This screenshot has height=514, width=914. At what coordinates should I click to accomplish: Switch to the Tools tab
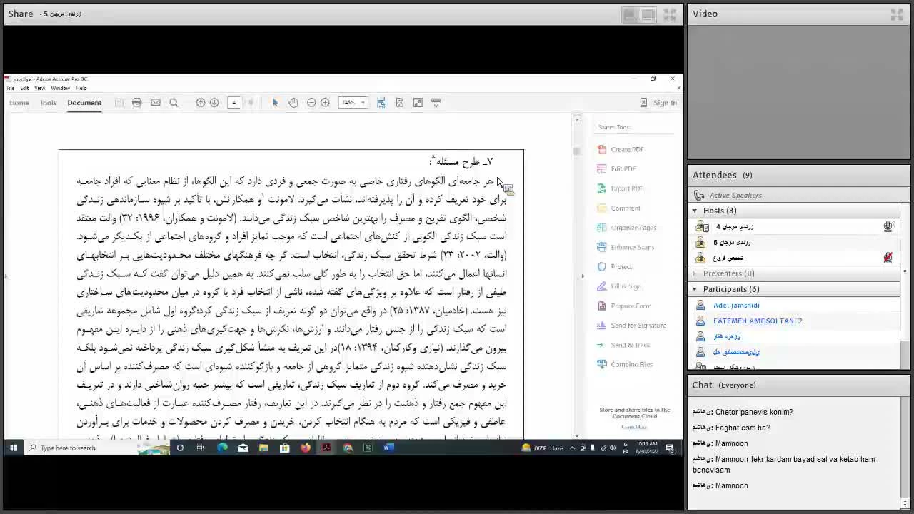pos(49,103)
